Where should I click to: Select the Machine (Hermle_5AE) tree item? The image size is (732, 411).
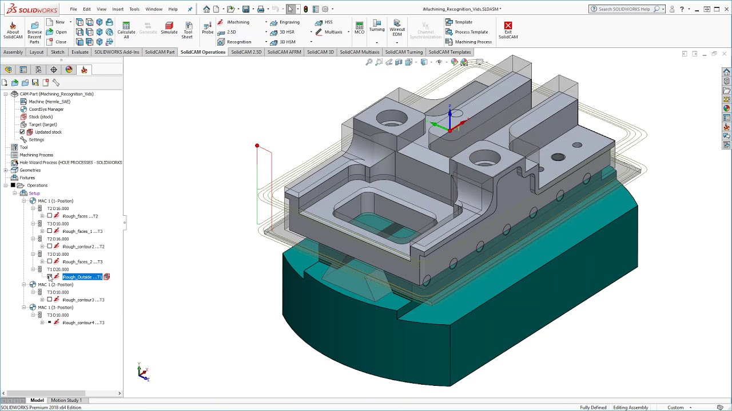45,102
